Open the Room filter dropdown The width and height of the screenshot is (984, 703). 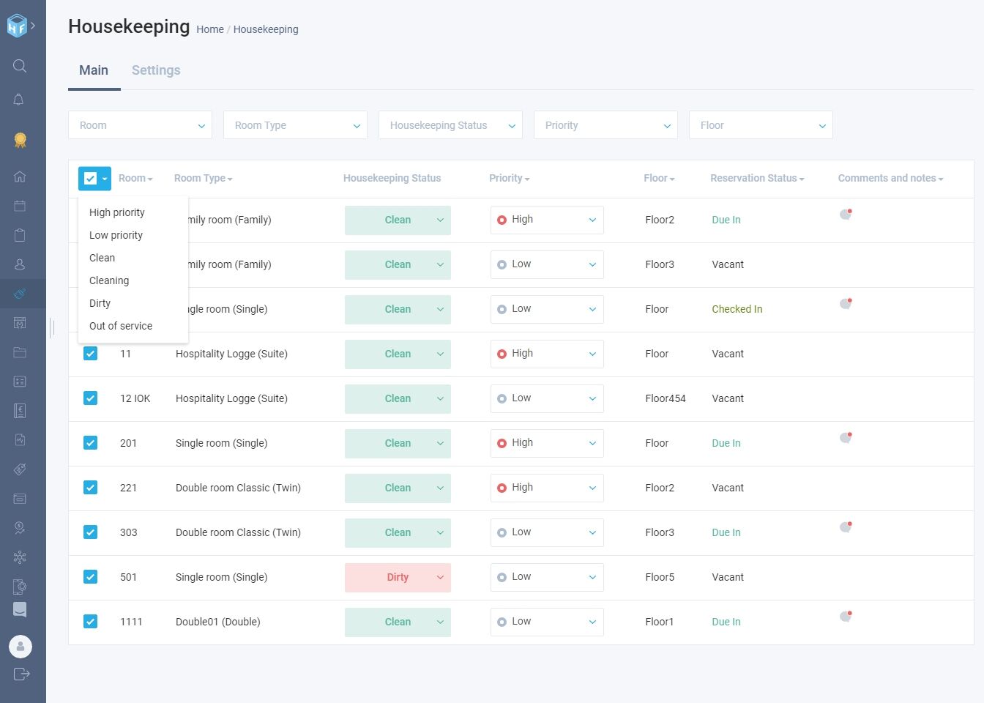(x=140, y=125)
